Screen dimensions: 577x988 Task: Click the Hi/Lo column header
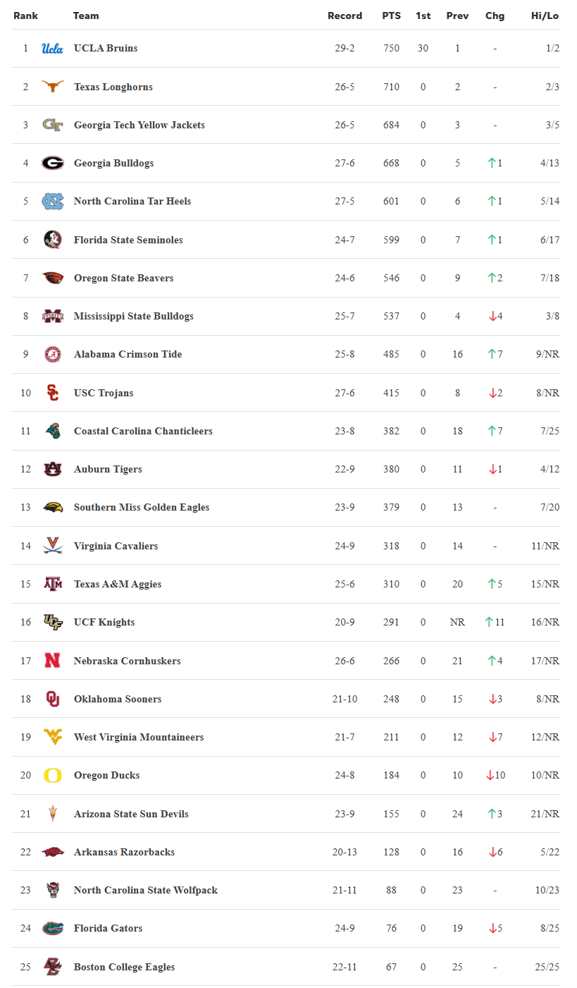point(545,16)
